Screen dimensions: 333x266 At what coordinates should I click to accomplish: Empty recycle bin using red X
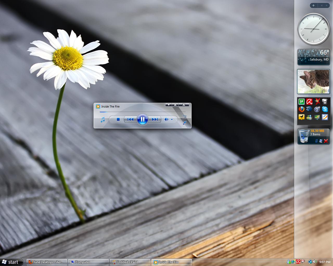(x=326, y=141)
